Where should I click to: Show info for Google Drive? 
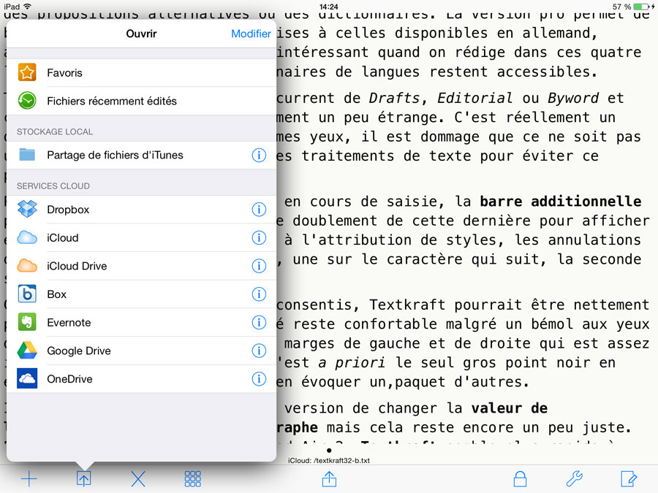coord(259,351)
